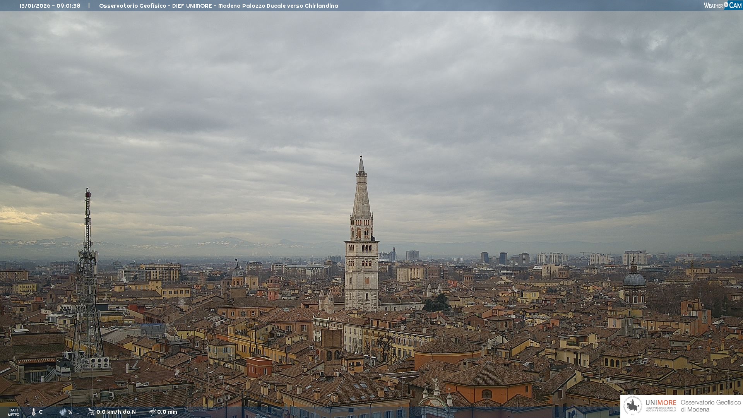Click the date and time stamp

(x=50, y=6)
